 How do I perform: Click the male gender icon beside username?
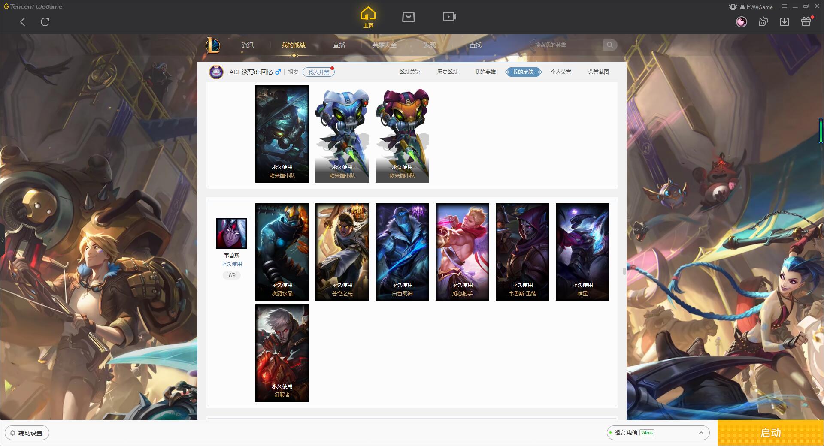278,72
